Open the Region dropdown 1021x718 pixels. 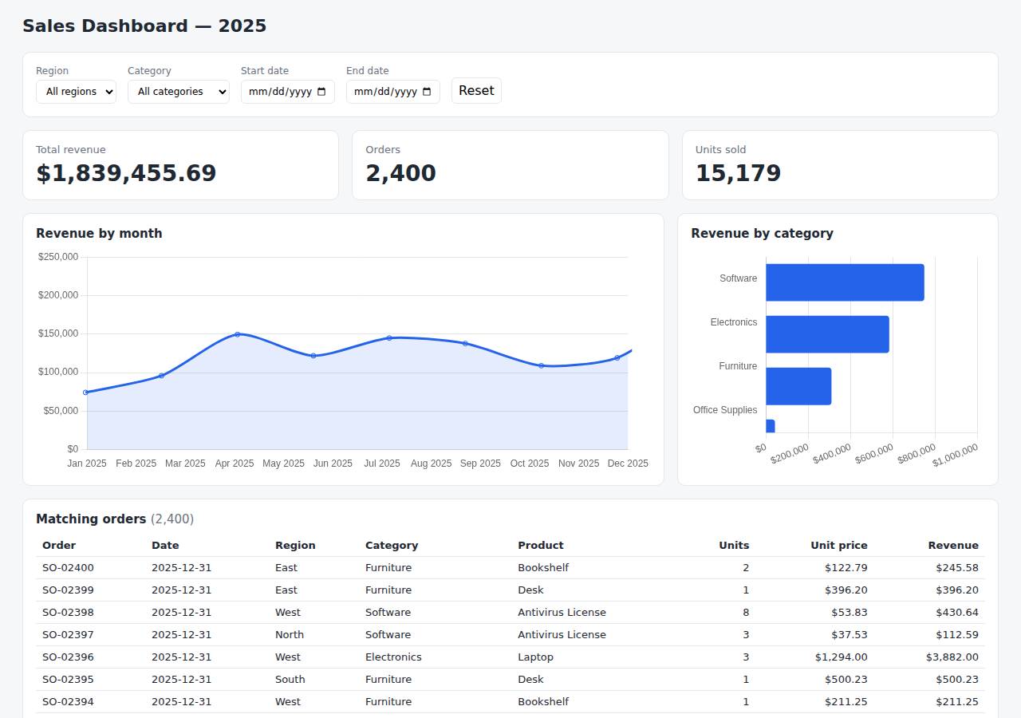point(76,92)
